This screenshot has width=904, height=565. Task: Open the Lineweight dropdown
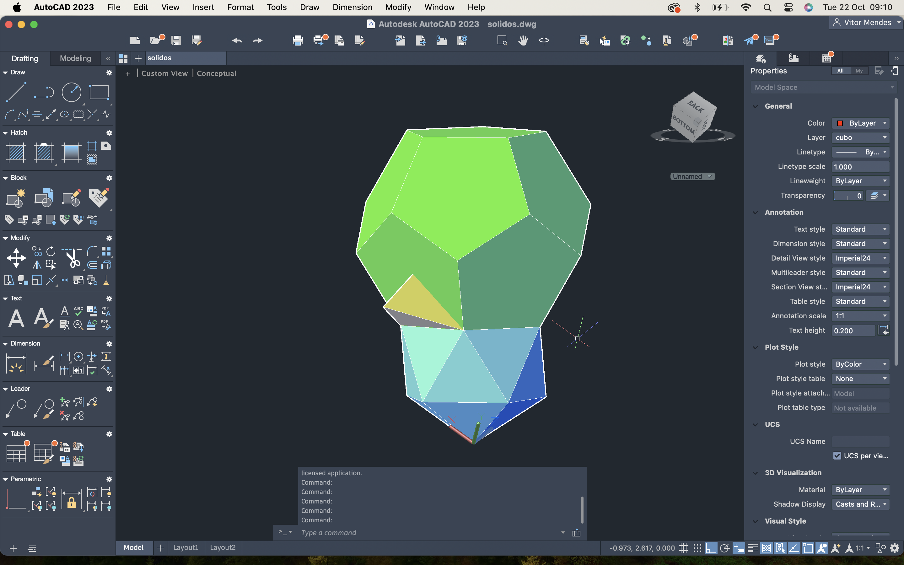point(861,181)
